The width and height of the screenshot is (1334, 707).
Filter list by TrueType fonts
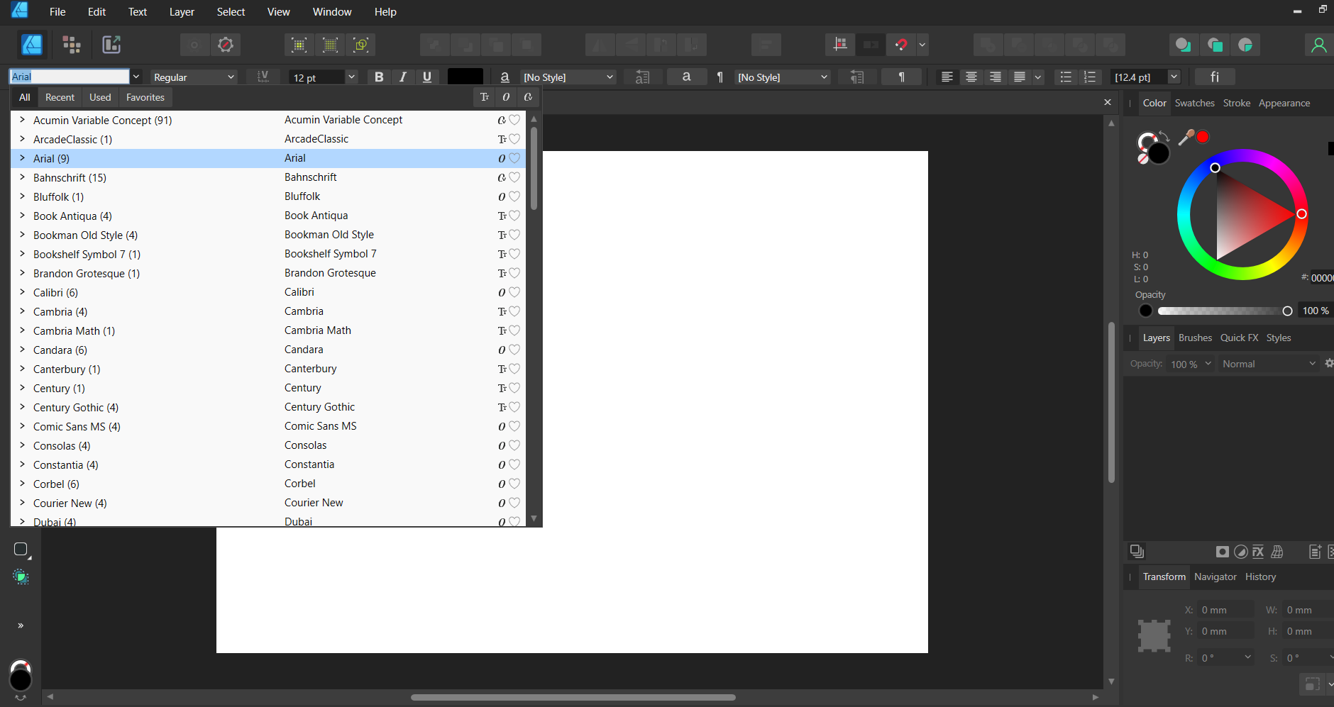[485, 97]
